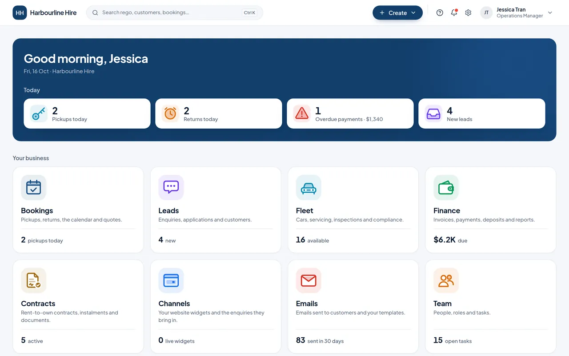The image size is (569, 356).
Task: Click the "$6.2K due" value
Action: [450, 240]
